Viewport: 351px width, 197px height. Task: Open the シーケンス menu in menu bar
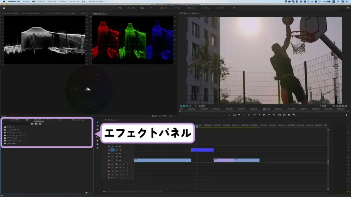click(52, 1)
